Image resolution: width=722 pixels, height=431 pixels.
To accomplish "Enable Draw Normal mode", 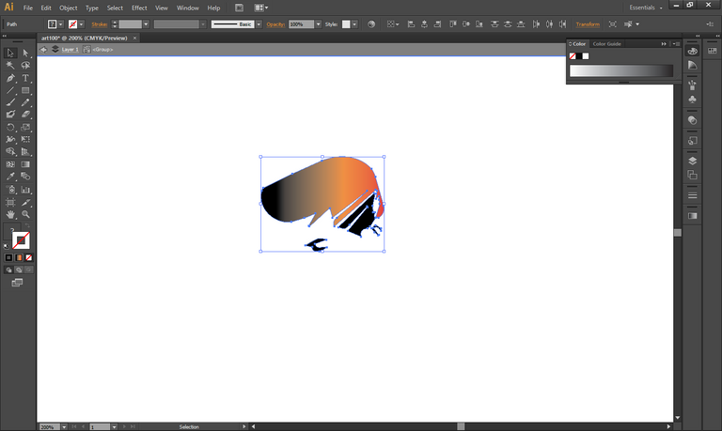I will (x=8, y=270).
